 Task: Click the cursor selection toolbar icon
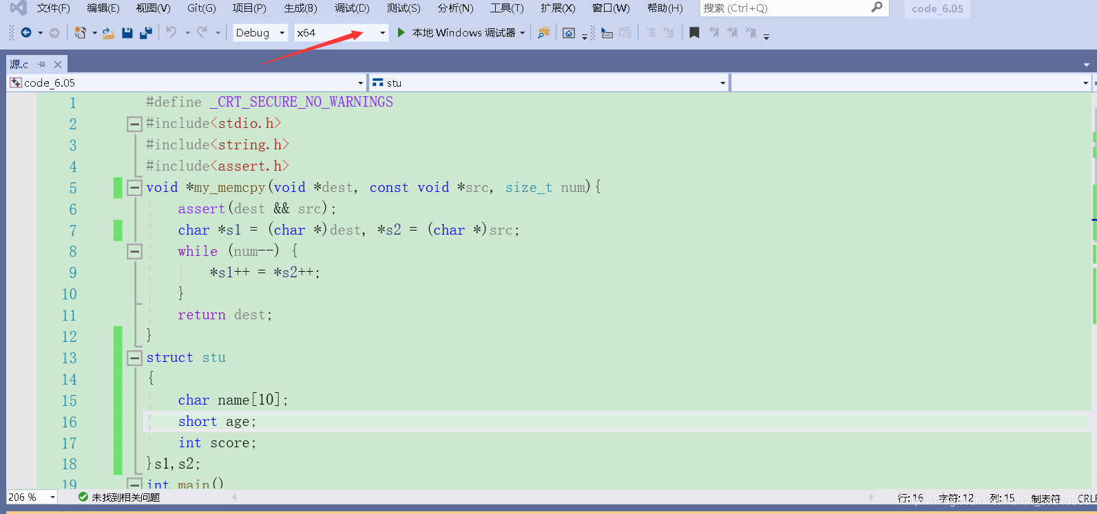click(x=607, y=32)
